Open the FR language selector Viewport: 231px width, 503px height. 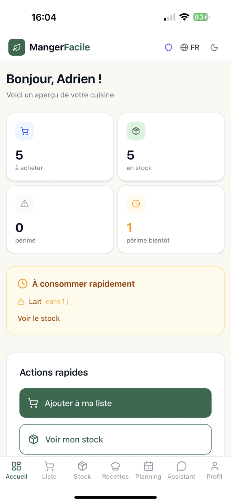pyautogui.click(x=190, y=47)
